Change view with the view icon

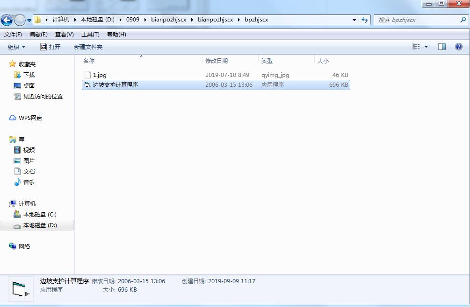[416, 47]
